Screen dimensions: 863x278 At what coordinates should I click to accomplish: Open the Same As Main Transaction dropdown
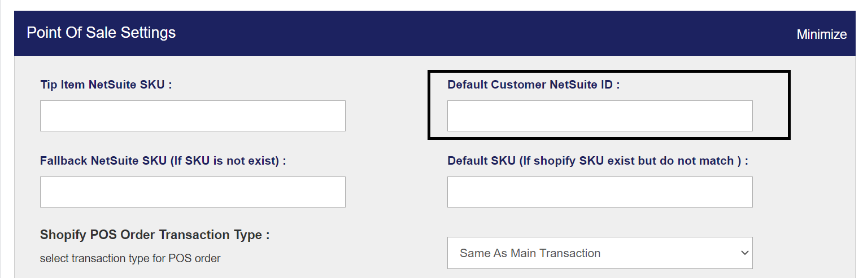pos(599,253)
